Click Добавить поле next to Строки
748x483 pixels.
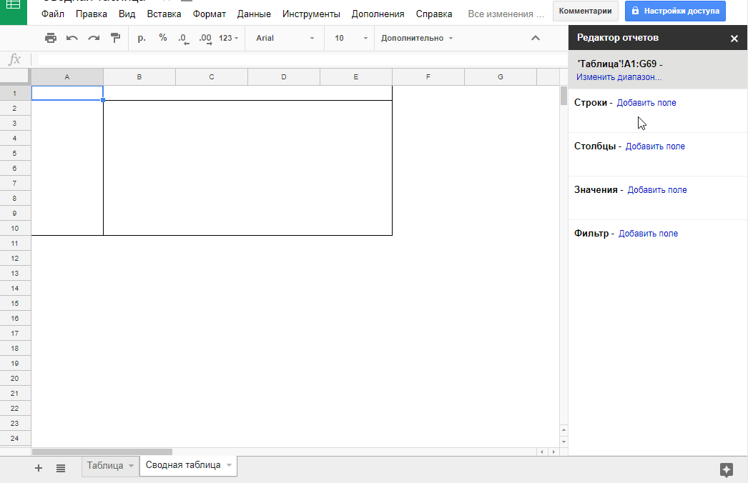[x=646, y=103]
